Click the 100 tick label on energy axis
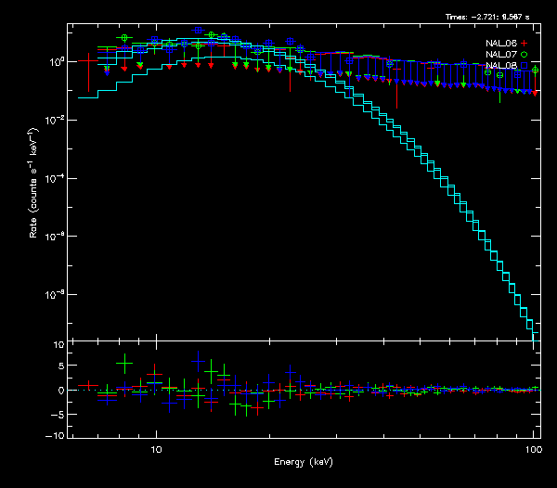The height and width of the screenshot is (488, 557). (533, 449)
